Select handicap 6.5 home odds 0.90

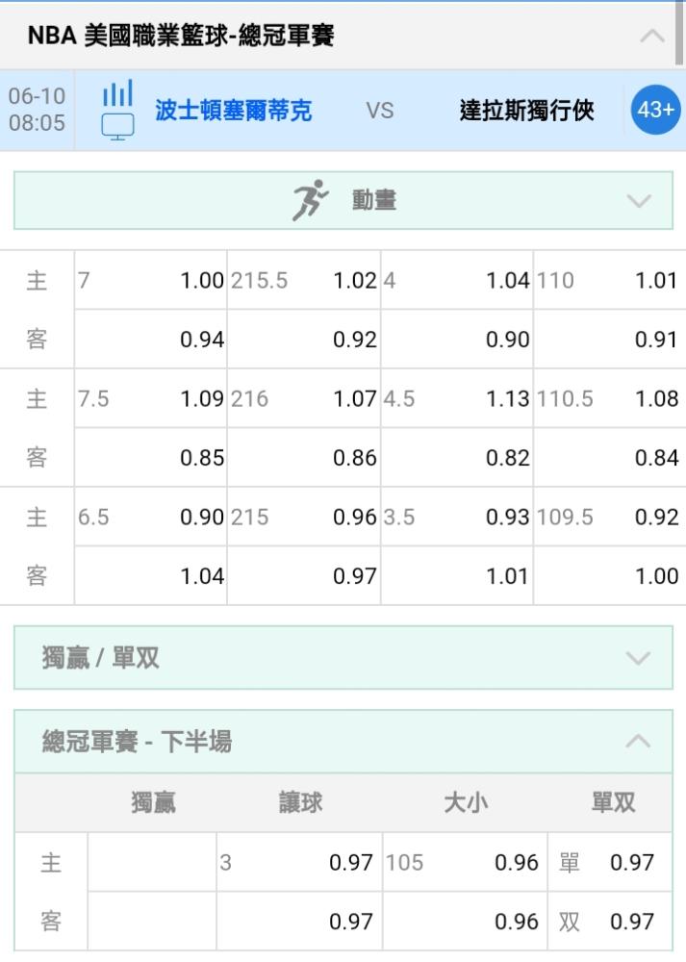(151, 518)
